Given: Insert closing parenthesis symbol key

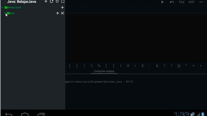Looking at the screenshot, I should coord(77,66).
